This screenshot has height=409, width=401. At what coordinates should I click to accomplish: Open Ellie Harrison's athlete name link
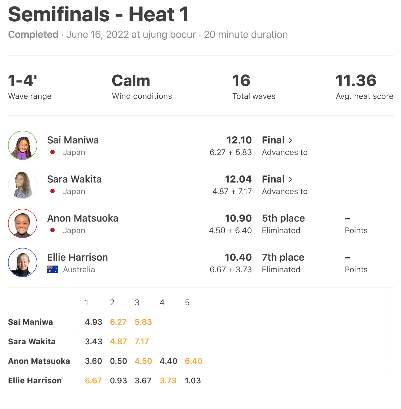coord(78,257)
